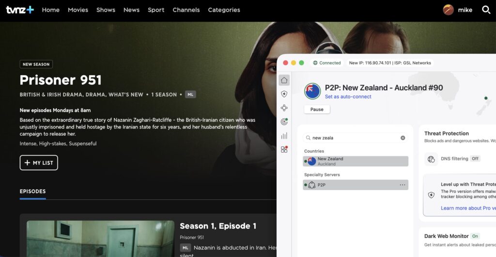Image resolution: width=496 pixels, height=257 pixels.
Task: Toggle the Dark Web Monitor On badge
Action: point(475,236)
